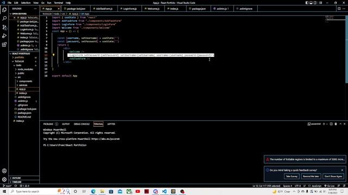348x195 pixels.
Task: Click the lightbulb code action on line 12
Action: (53, 55)
